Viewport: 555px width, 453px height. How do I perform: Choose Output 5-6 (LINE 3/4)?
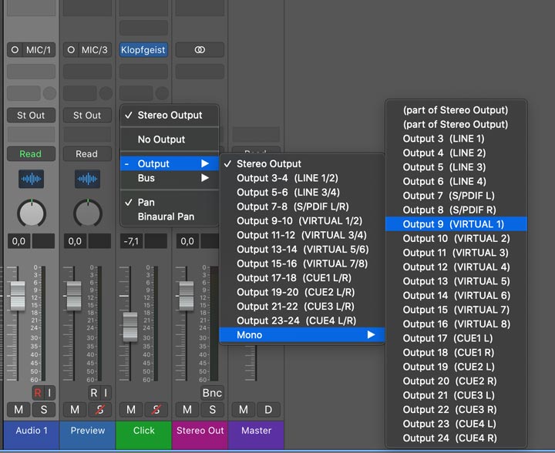click(x=302, y=193)
